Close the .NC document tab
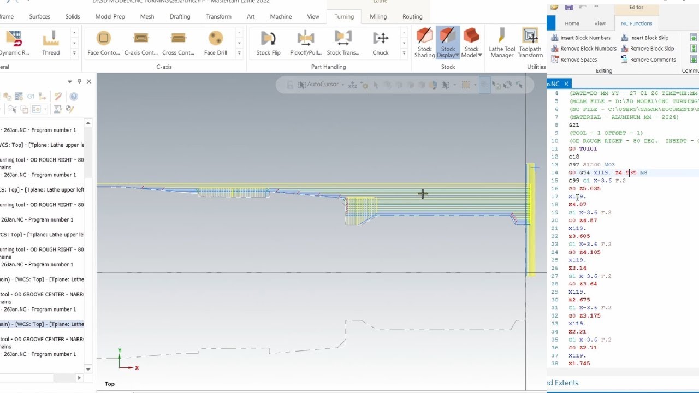699x393 pixels. [x=566, y=84]
